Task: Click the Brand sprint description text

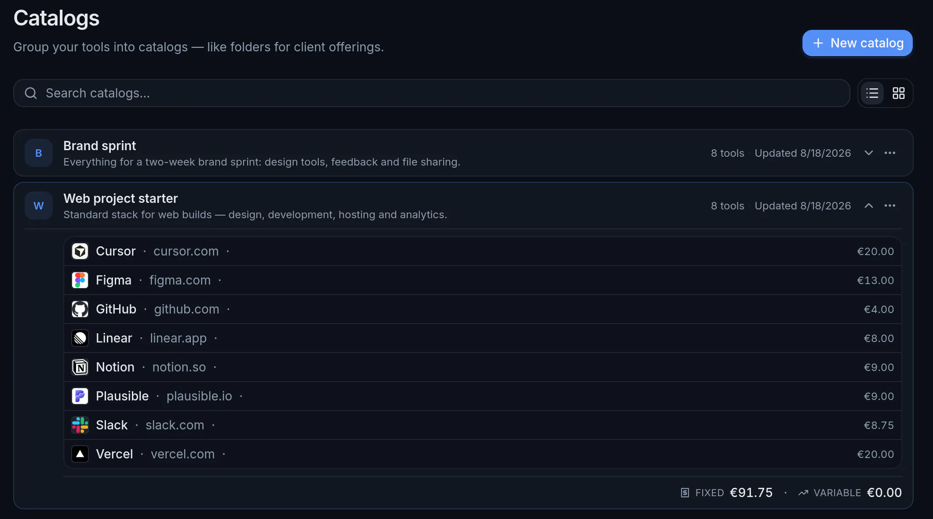Action: [262, 162]
